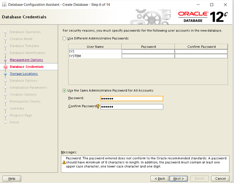Click the Password input field
This screenshot has height=183, width=234.
[131, 98]
